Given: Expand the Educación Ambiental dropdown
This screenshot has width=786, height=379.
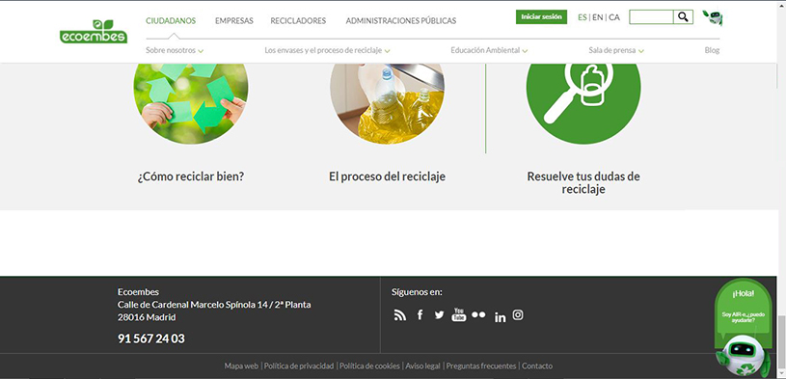Looking at the screenshot, I should 489,51.
